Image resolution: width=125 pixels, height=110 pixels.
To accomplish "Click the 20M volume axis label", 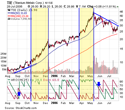I will tap(3, 58).
